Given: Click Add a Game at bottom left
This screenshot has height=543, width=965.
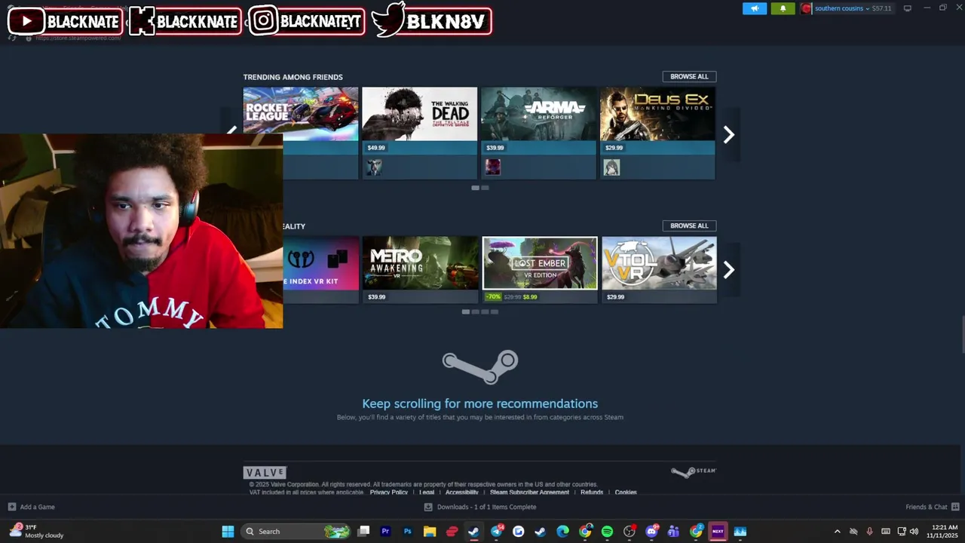Looking at the screenshot, I should (32, 507).
